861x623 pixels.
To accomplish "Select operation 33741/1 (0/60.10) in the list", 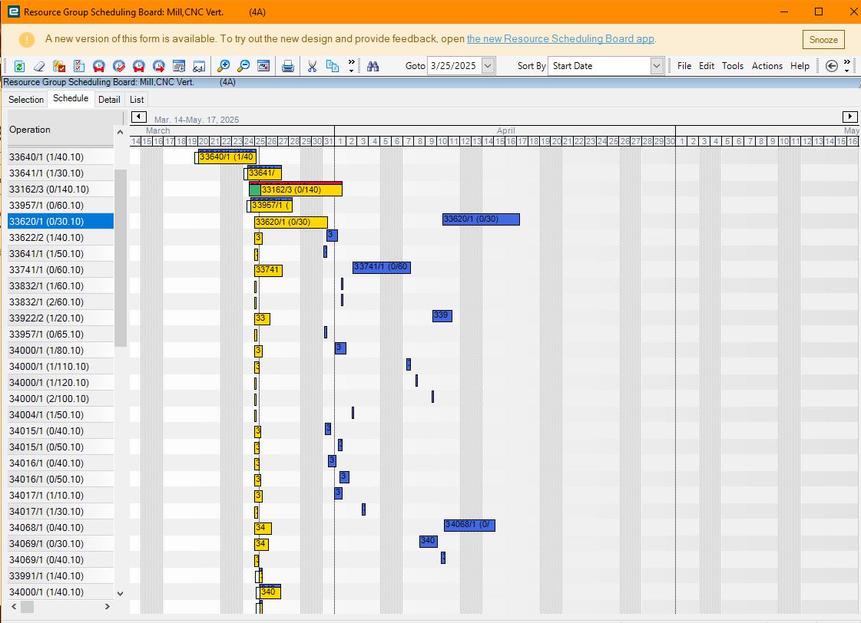I will pos(61,270).
